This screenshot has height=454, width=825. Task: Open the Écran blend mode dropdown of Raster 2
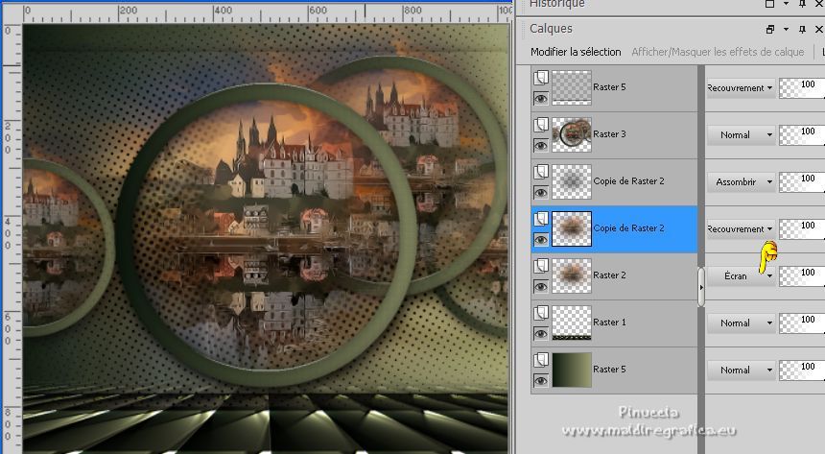point(741,276)
